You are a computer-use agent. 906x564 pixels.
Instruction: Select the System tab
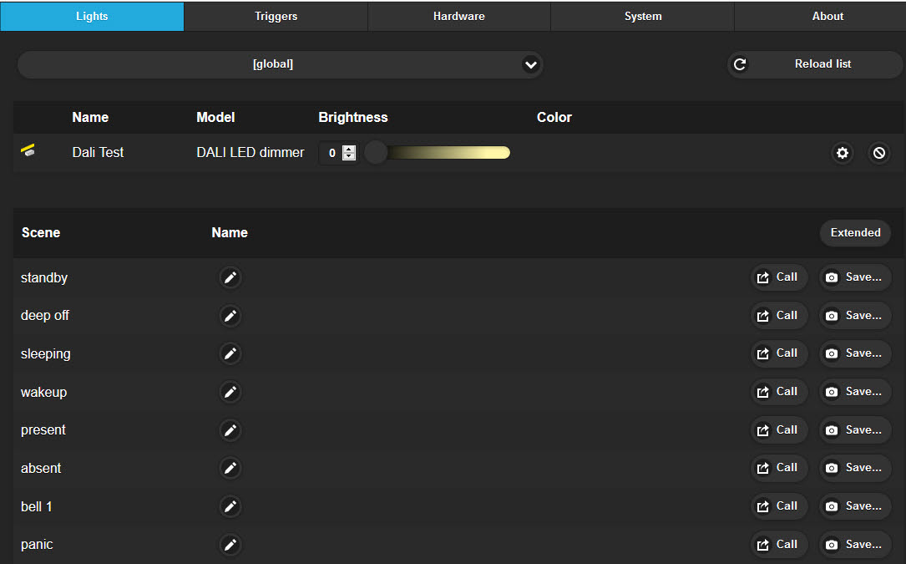click(x=642, y=16)
